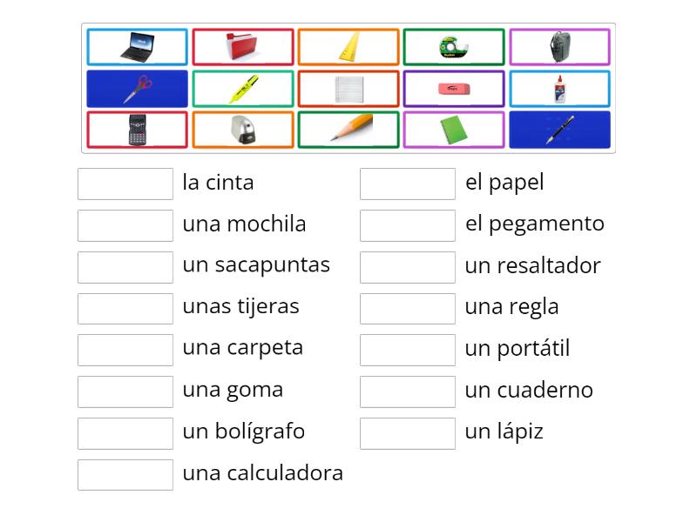This screenshot has height=522, width=697.
Task: Select the pencil sharpener image
Action: pos(242,129)
